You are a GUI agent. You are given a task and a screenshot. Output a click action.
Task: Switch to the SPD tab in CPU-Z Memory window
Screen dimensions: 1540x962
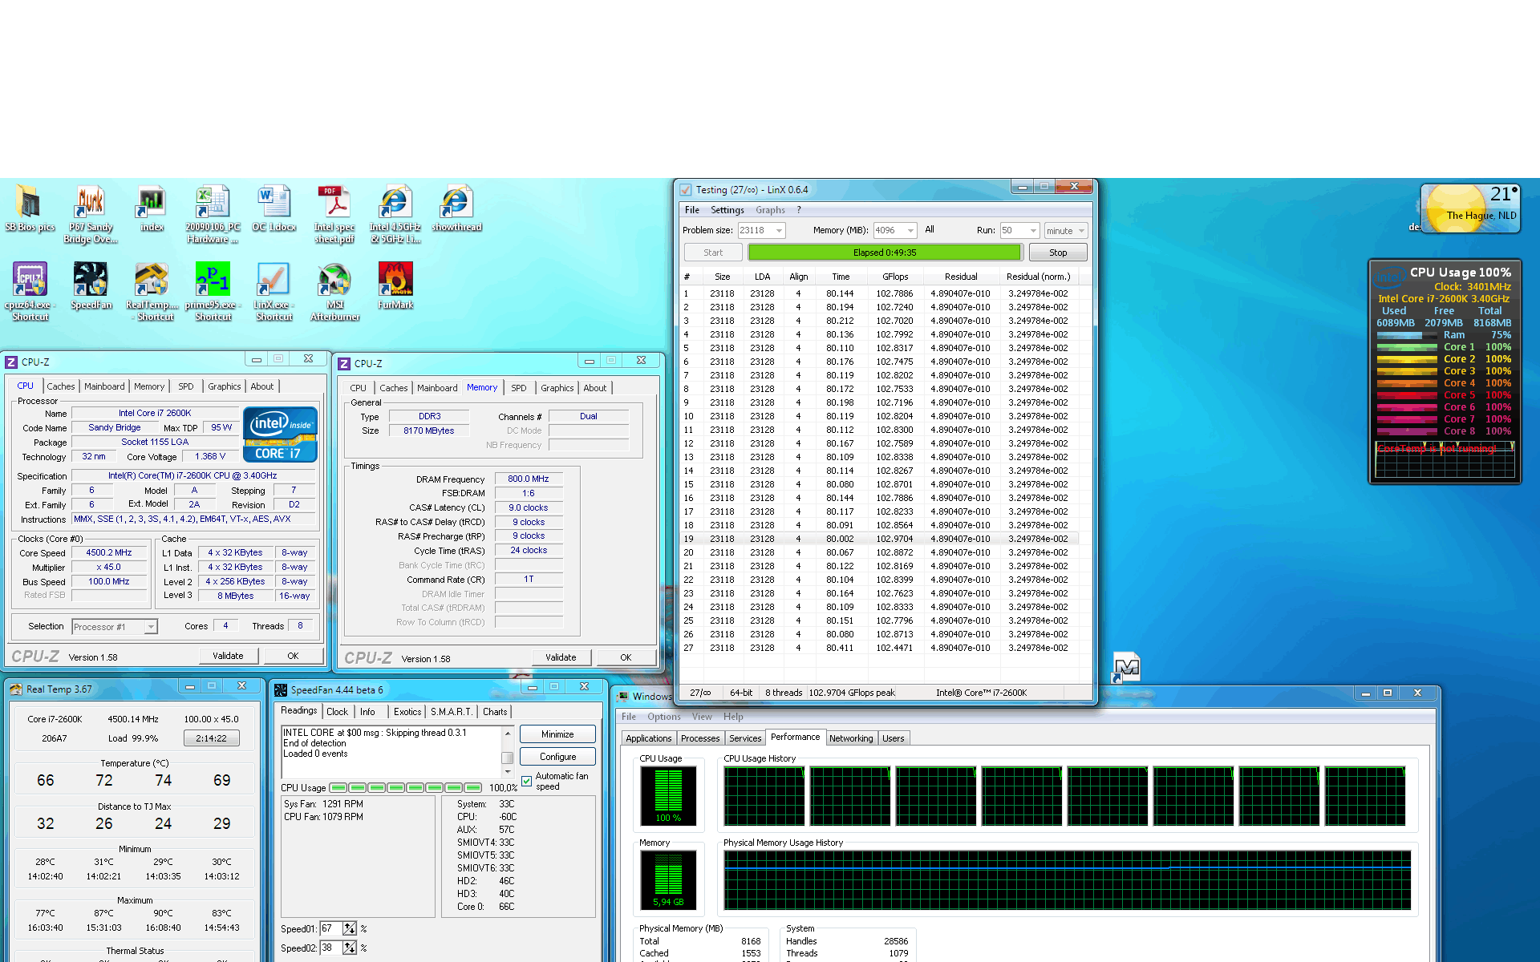519,388
